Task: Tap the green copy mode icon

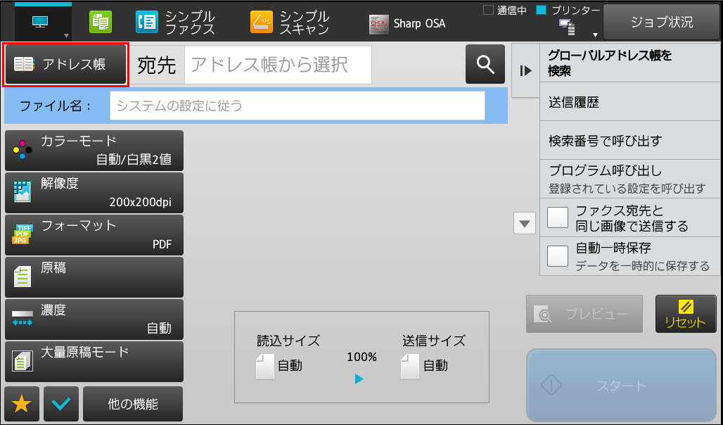Action: coord(100,22)
